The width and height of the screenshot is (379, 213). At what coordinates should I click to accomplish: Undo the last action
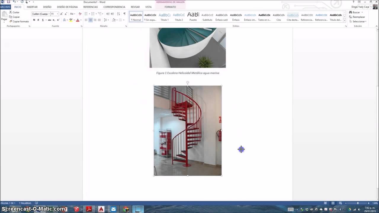coord(14,2)
